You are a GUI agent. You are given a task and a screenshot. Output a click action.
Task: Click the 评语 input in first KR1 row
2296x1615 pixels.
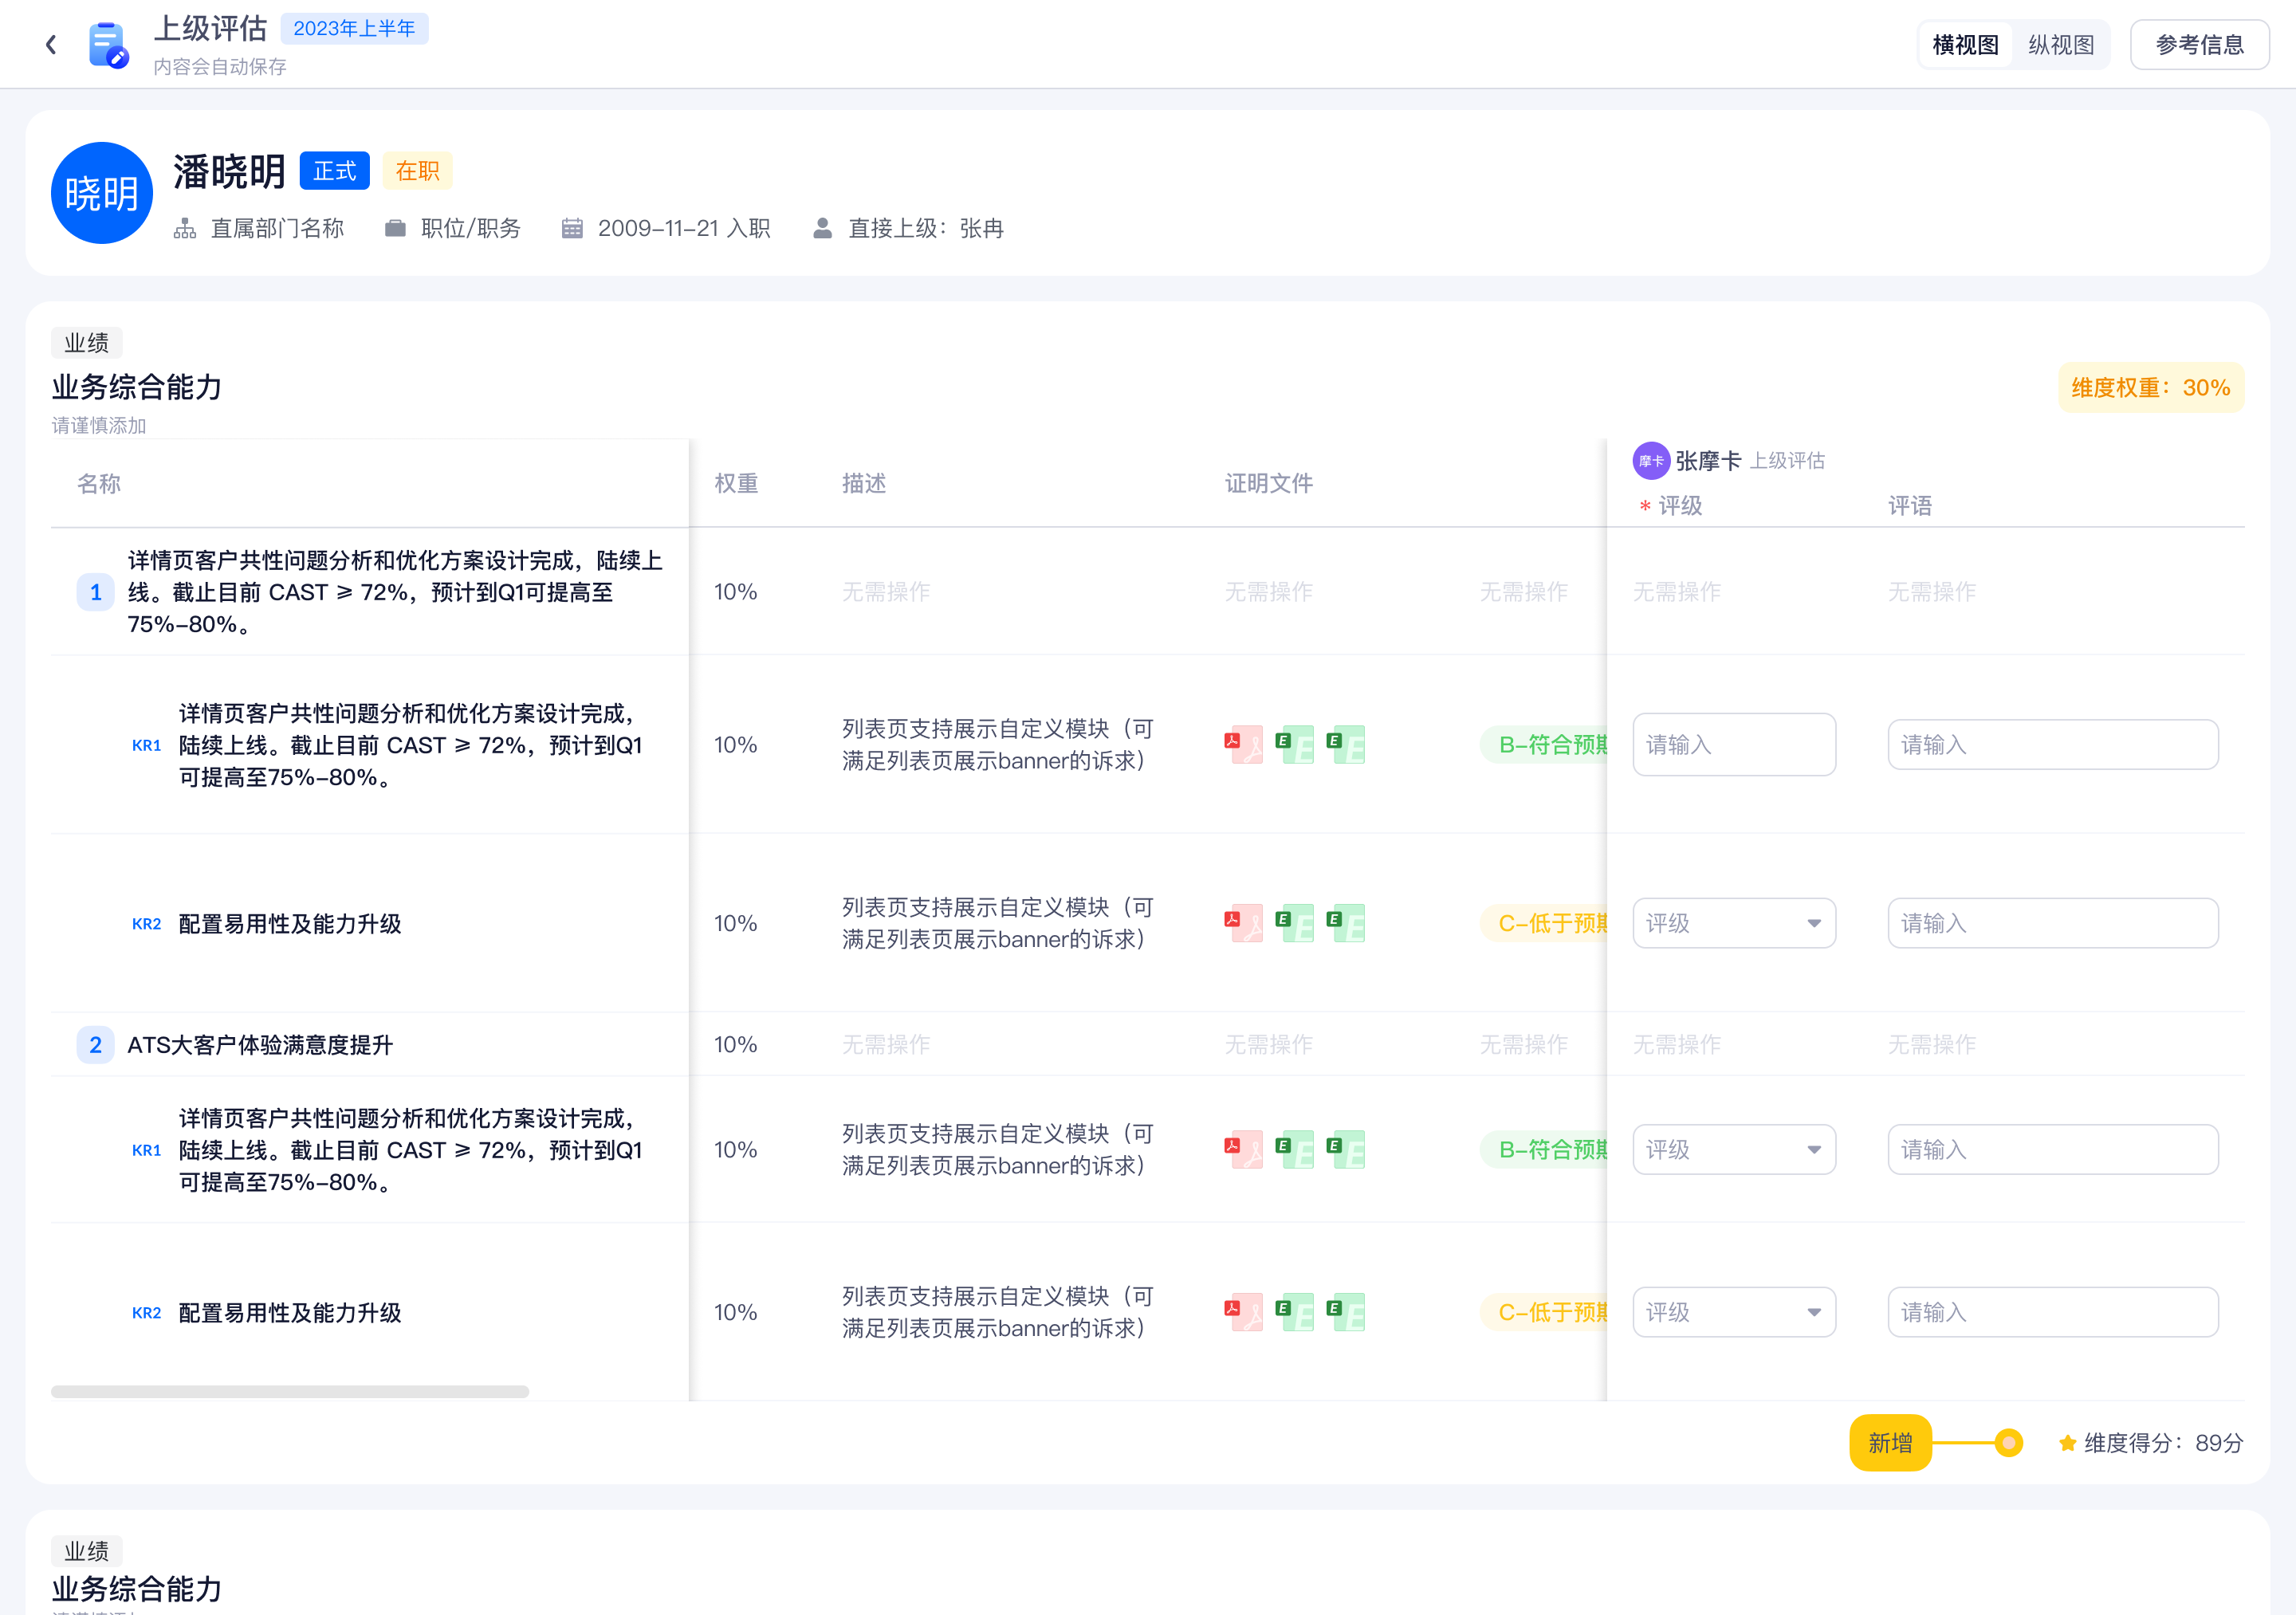2052,745
